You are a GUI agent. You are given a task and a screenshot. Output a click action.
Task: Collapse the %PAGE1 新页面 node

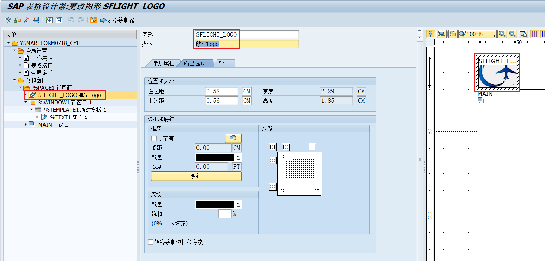pyautogui.click(x=20, y=87)
